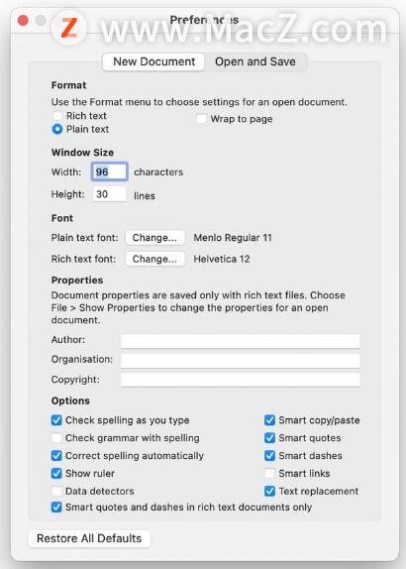Select the Rich text radio button
Image resolution: width=406 pixels, height=569 pixels.
[57, 116]
